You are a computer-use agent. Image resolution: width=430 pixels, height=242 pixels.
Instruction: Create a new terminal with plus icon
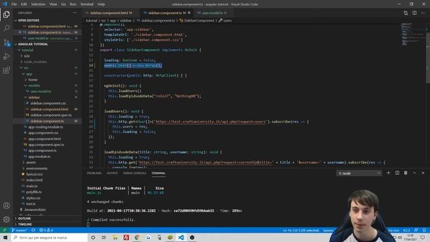388,173
